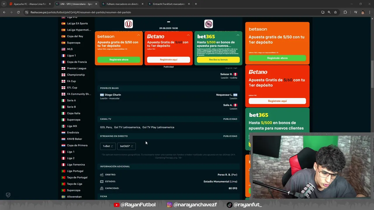Open FA Cup league entry
This screenshot has width=374, height=210.
(71, 81)
